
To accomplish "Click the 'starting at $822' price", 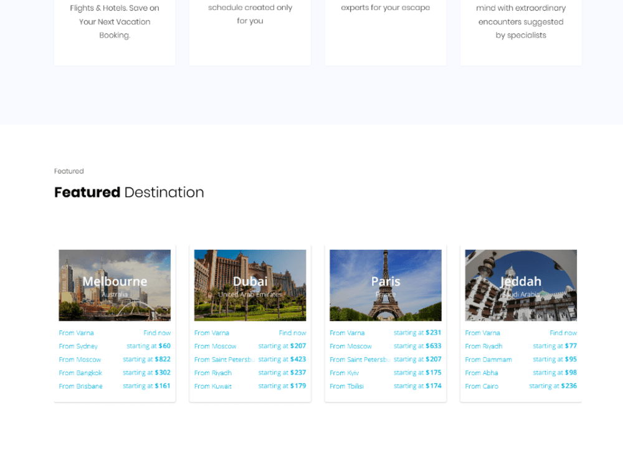I will (x=146, y=359).
